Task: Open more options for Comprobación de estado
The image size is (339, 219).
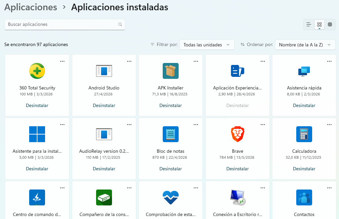Action: point(196,188)
